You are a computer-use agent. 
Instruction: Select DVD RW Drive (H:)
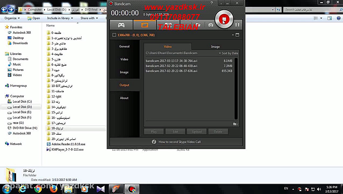click(25, 128)
